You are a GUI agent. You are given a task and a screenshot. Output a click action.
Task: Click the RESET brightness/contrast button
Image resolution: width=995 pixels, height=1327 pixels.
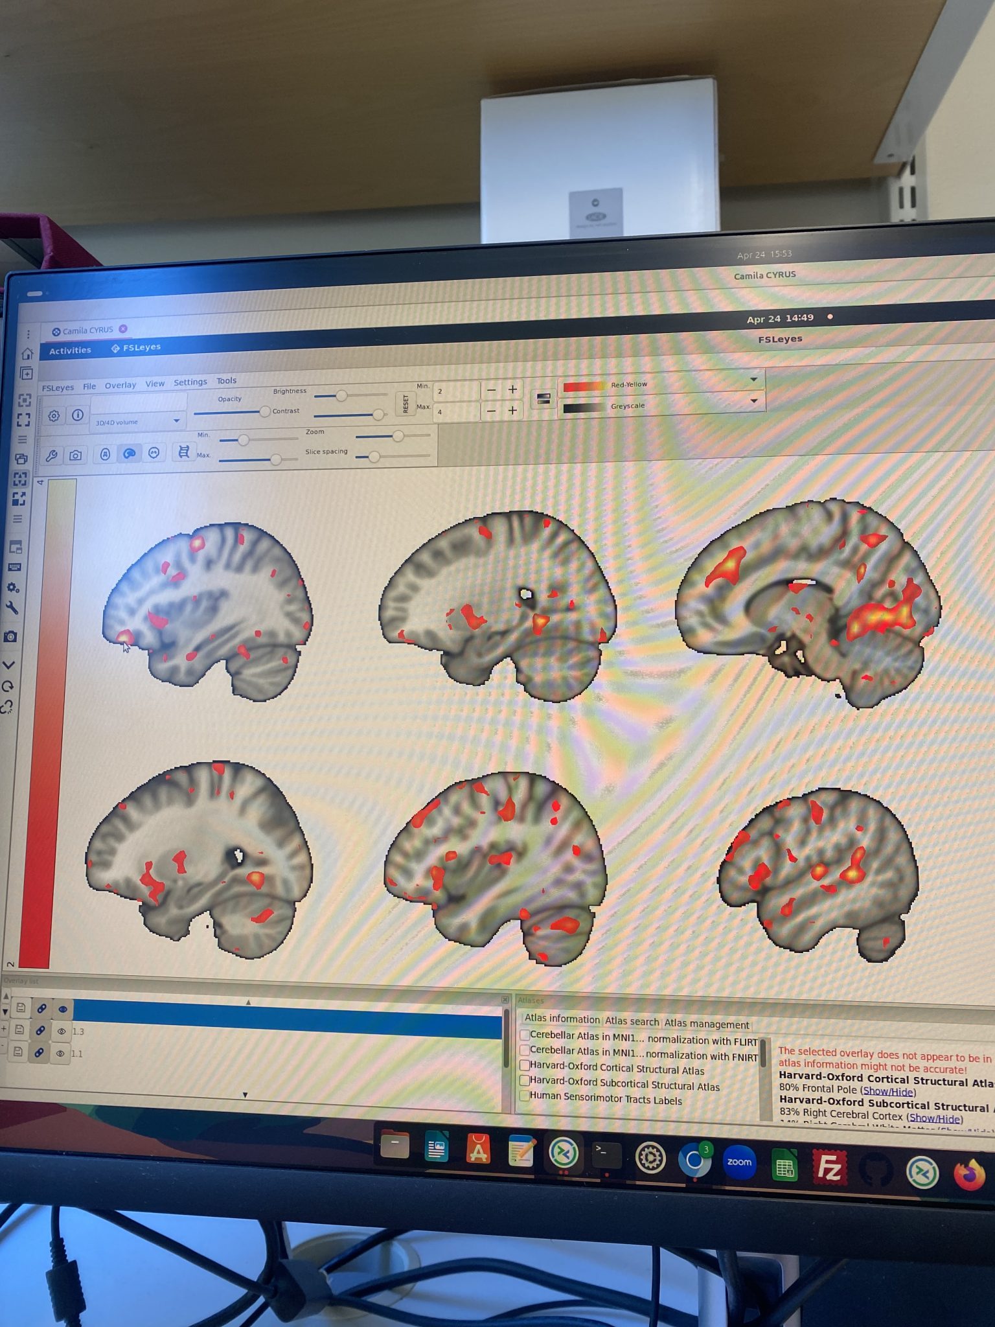[x=406, y=404]
